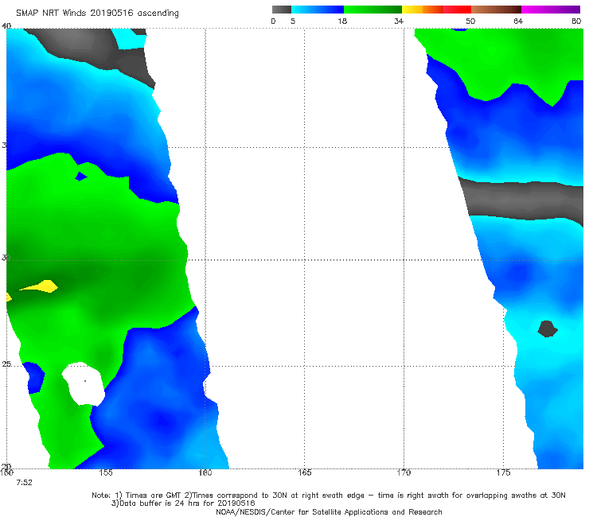Image resolution: width=589 pixels, height=517 pixels.
Task: Click the brown segment of the color bar
Action: click(496, 10)
